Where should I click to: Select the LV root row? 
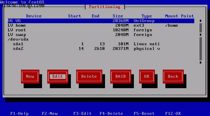tap(101, 30)
